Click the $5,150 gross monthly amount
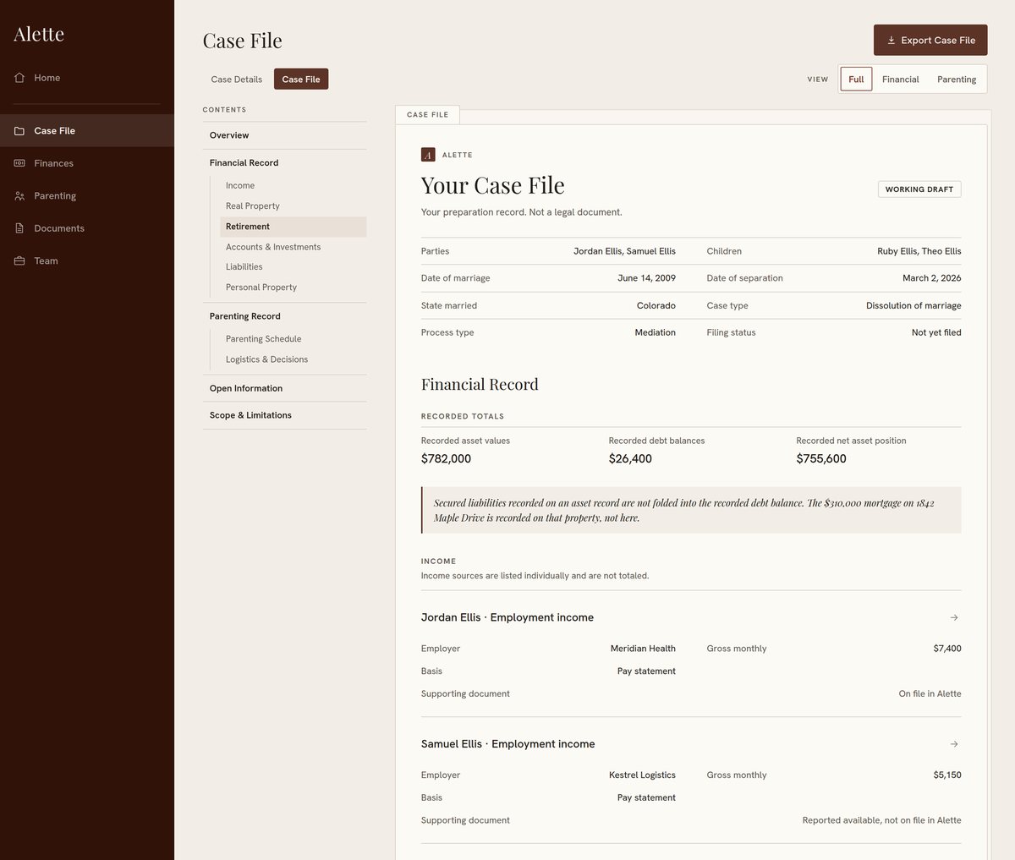1015x860 pixels. 947,775
